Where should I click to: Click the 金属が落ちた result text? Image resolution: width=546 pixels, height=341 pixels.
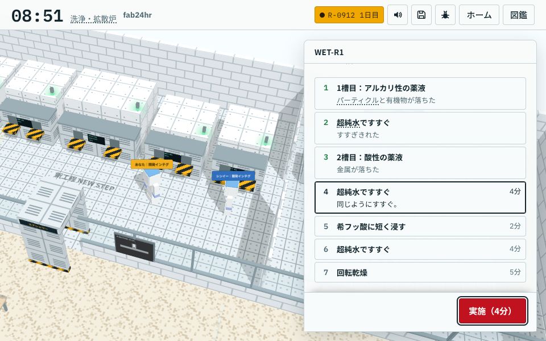point(358,169)
